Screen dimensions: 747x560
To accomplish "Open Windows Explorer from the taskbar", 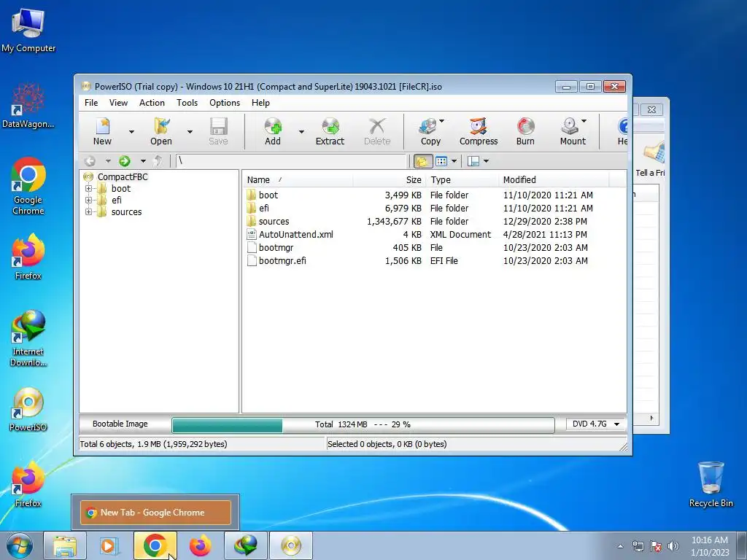I will [x=65, y=545].
